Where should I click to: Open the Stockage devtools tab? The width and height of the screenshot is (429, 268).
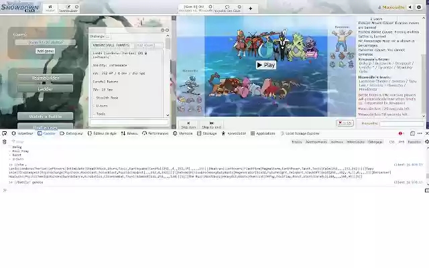(206, 133)
